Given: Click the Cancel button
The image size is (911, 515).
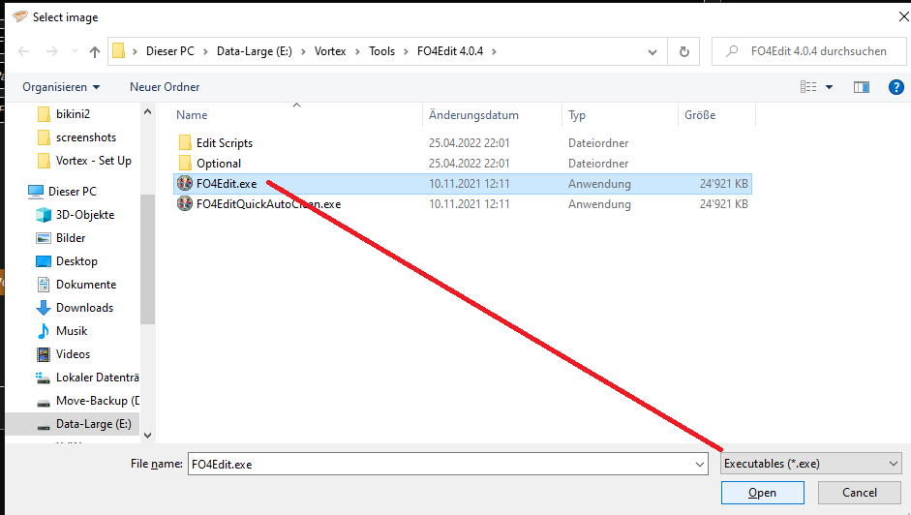Looking at the screenshot, I should point(860,493).
